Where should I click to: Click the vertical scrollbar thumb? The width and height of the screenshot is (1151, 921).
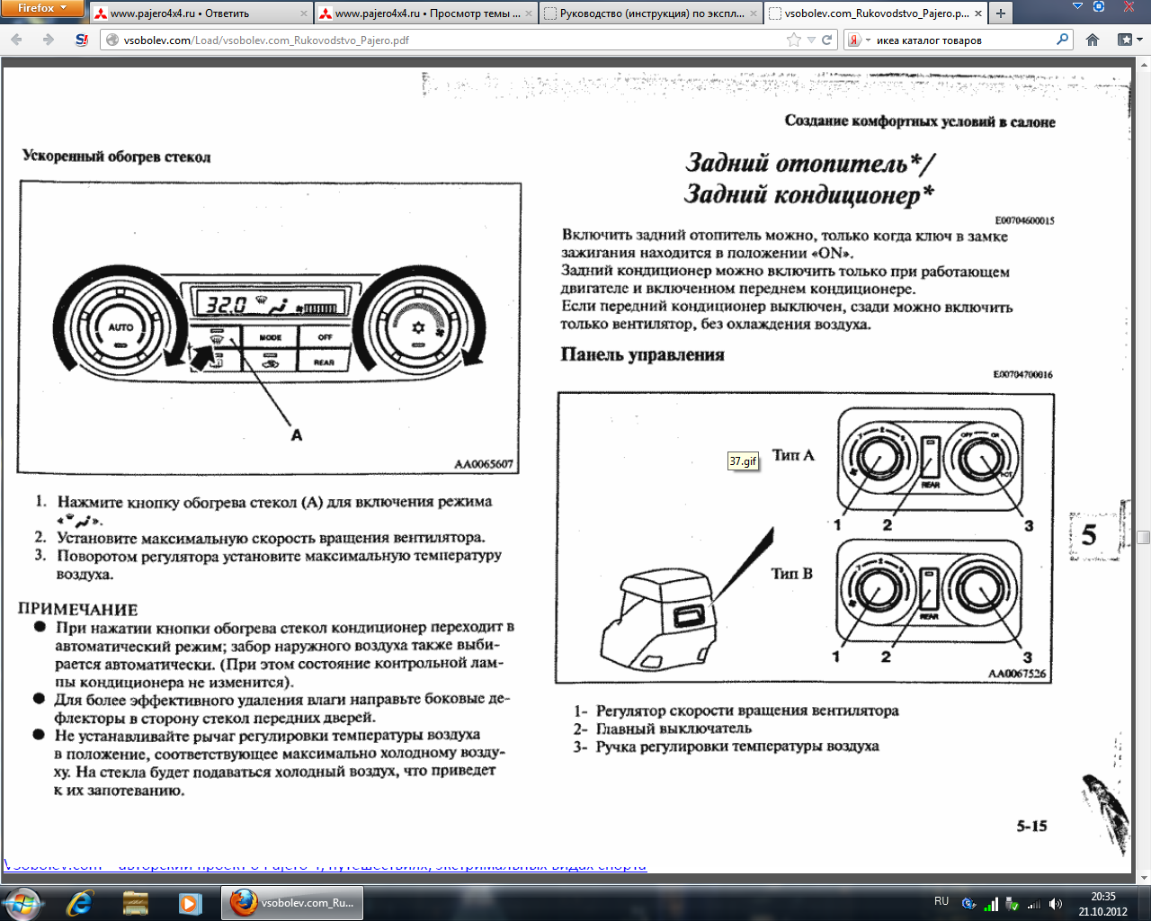click(x=1143, y=537)
